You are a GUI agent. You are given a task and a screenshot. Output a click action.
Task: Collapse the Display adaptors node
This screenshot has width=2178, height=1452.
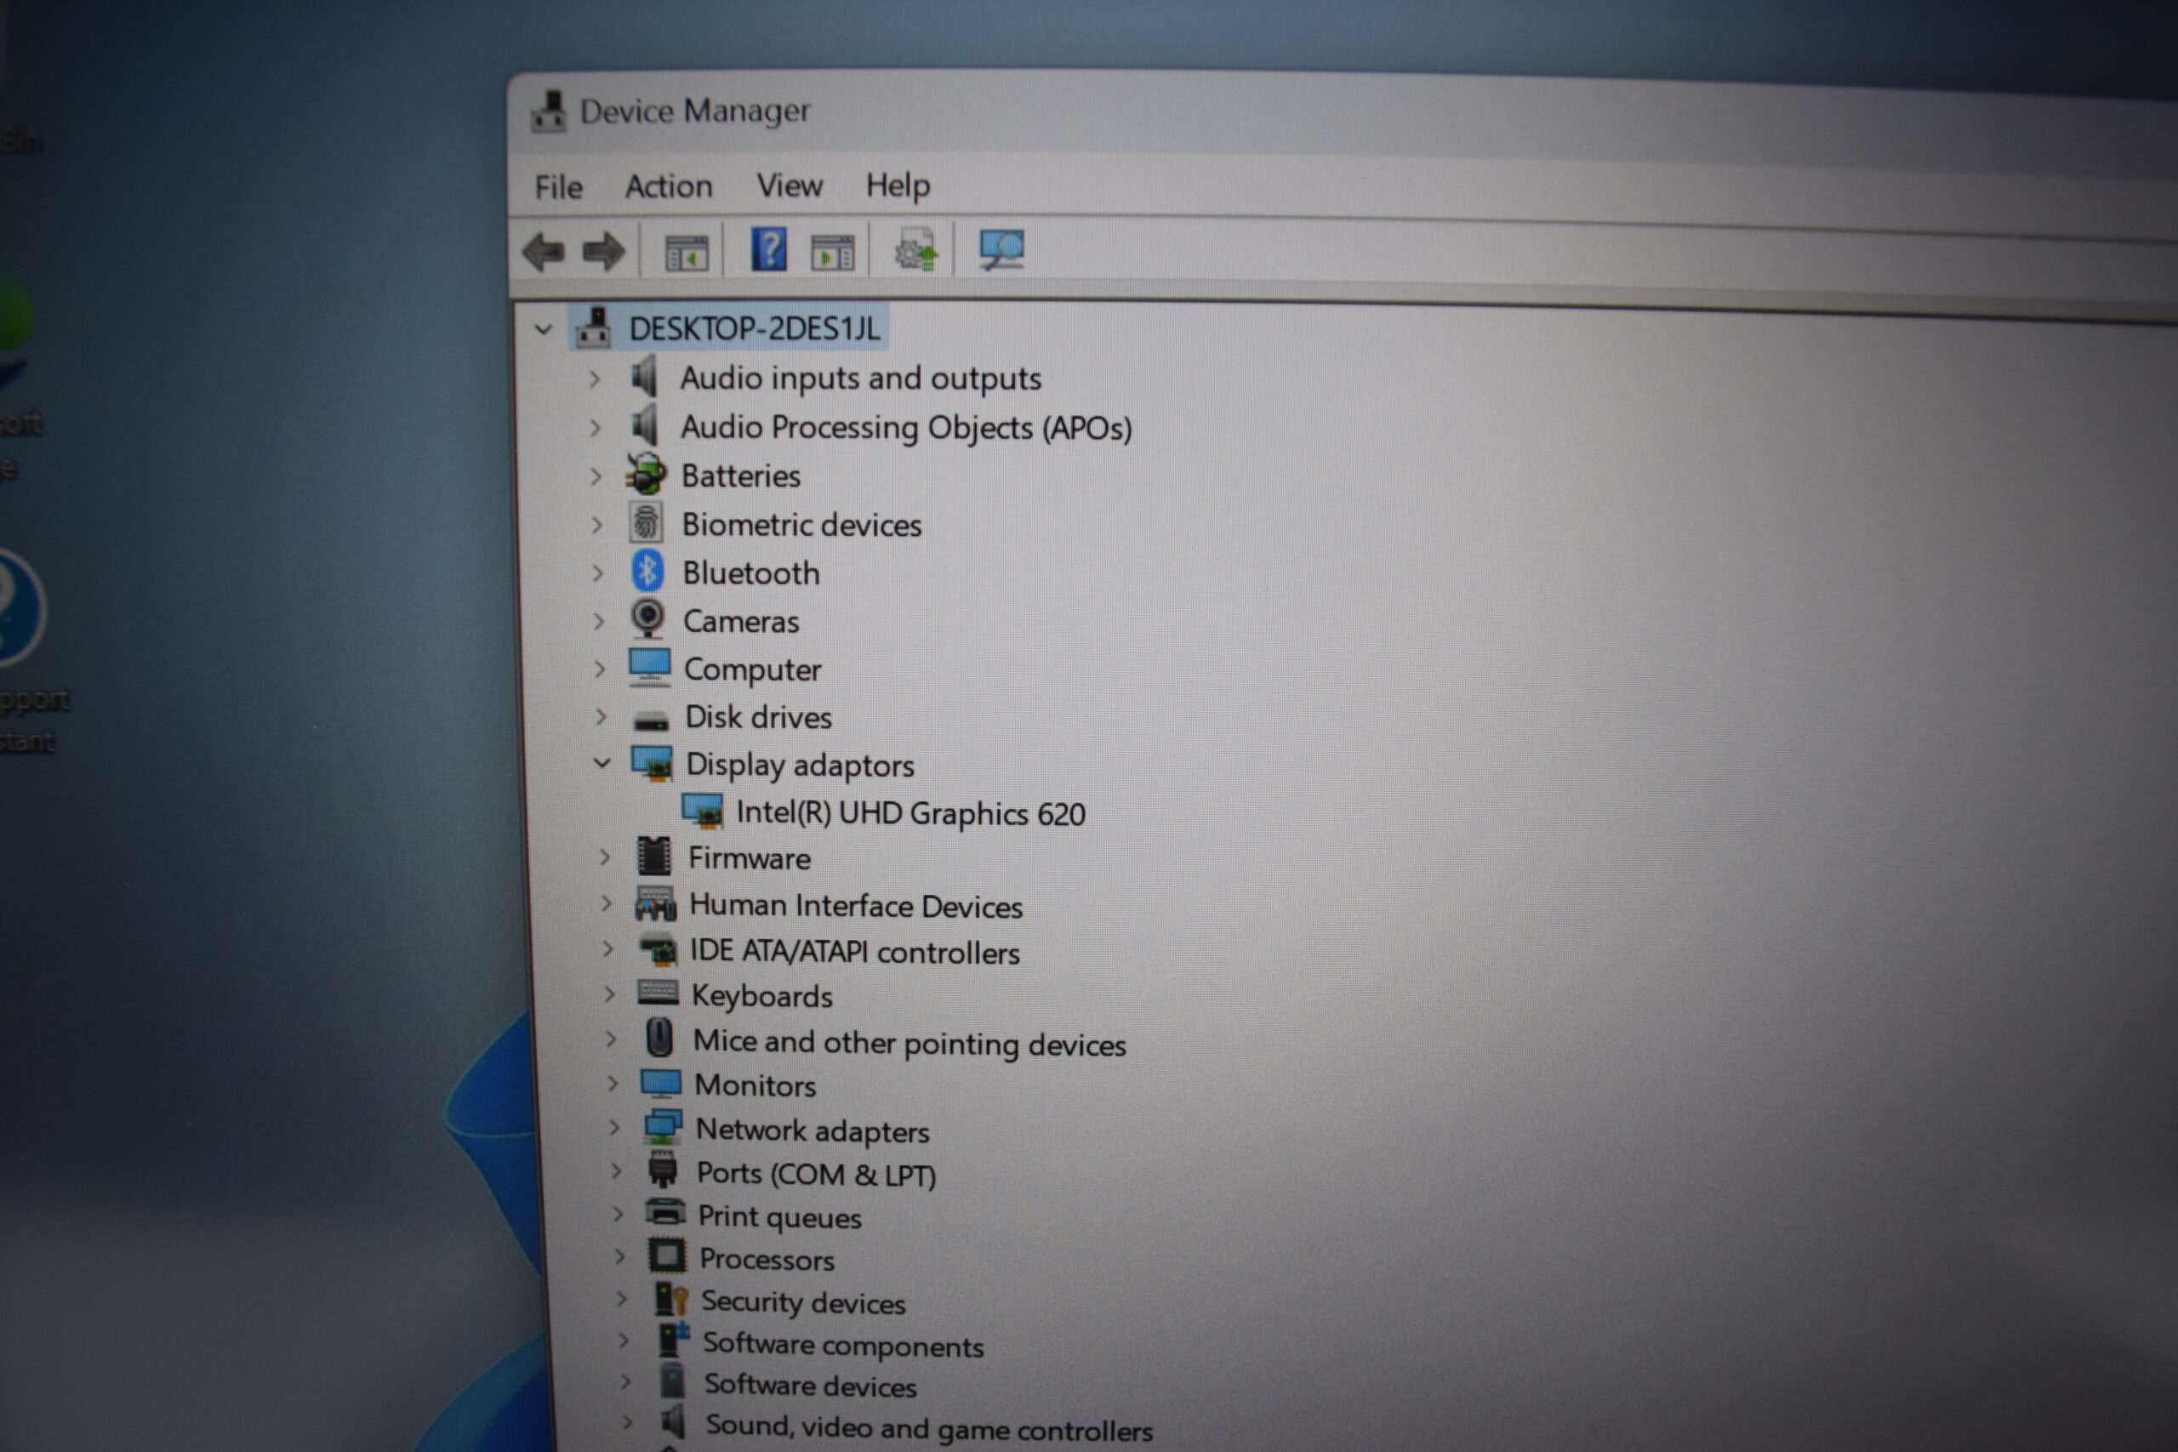click(602, 763)
